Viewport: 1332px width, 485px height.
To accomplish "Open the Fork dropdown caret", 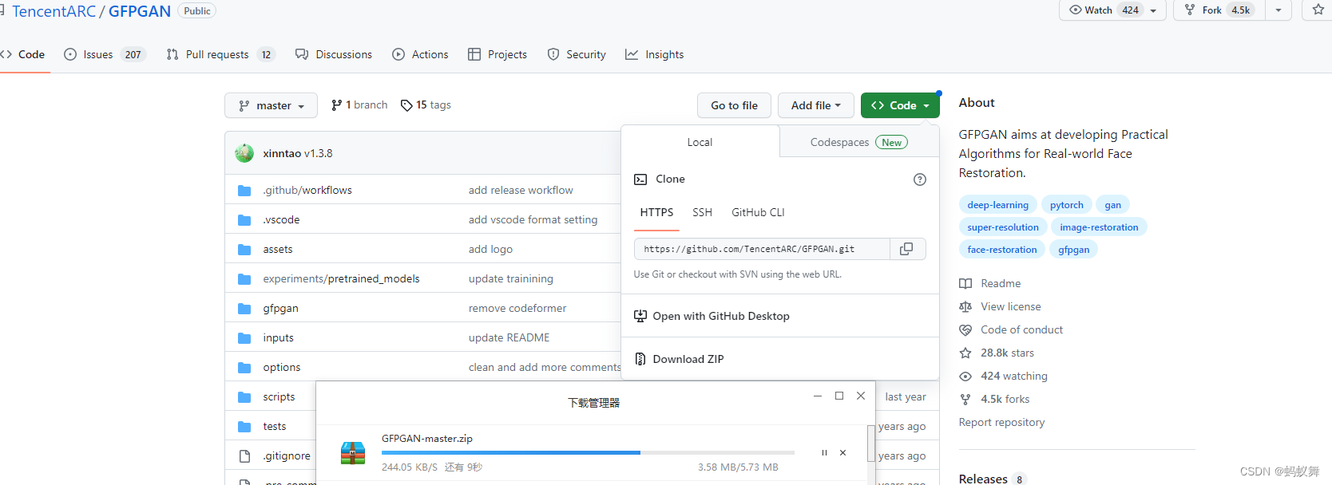I will pos(1278,10).
